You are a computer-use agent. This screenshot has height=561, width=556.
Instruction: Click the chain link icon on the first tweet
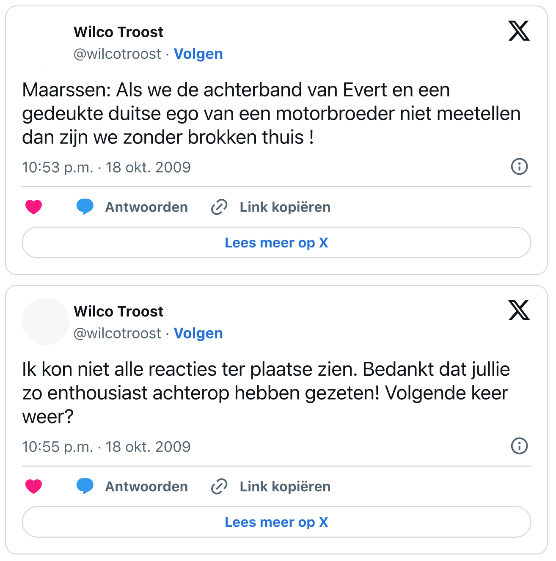coord(219,207)
